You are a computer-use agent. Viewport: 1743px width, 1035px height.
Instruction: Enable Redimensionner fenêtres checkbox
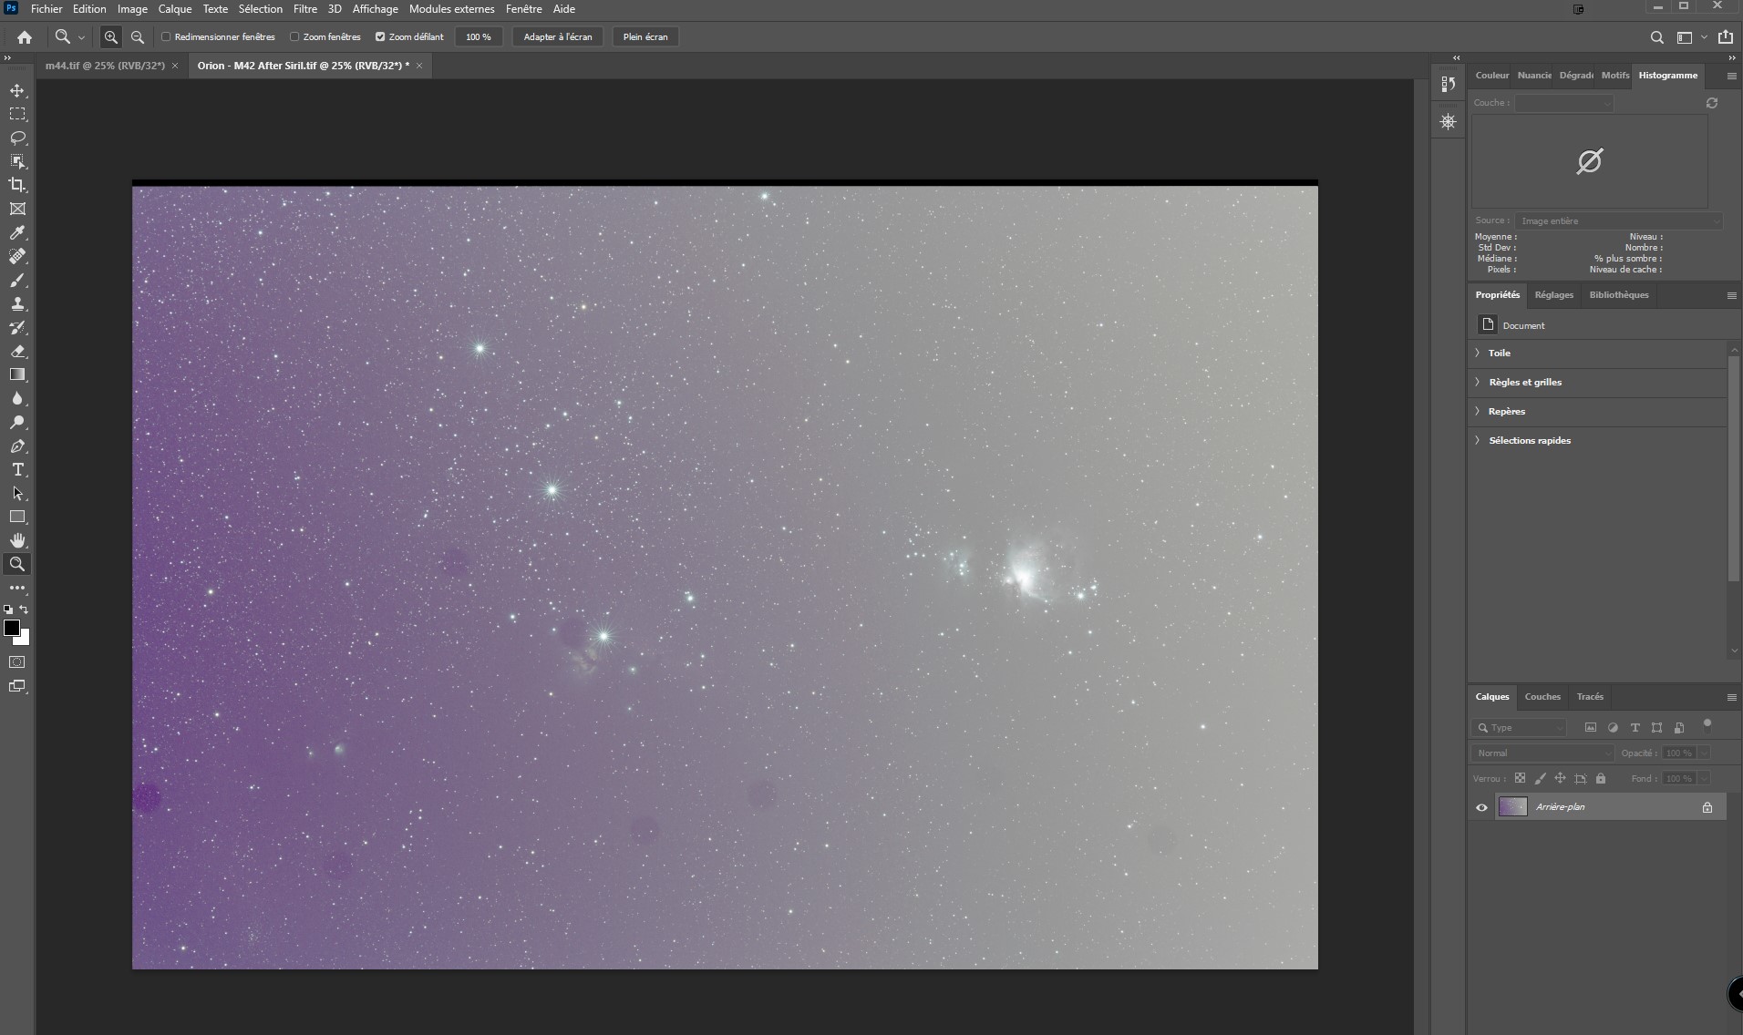tap(166, 37)
